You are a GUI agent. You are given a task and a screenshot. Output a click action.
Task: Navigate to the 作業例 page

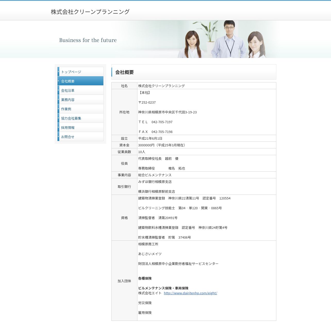[x=80, y=109]
